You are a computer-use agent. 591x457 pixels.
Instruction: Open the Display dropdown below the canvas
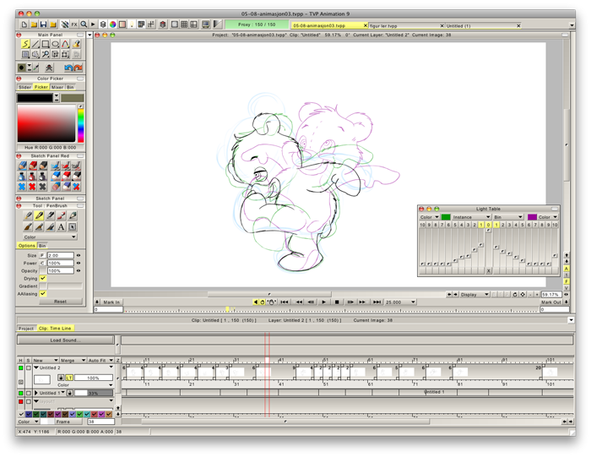click(x=474, y=295)
